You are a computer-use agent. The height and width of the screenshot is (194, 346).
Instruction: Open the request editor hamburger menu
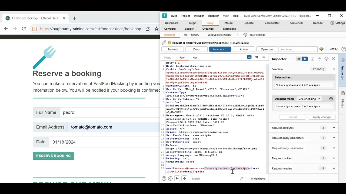coord(264,57)
